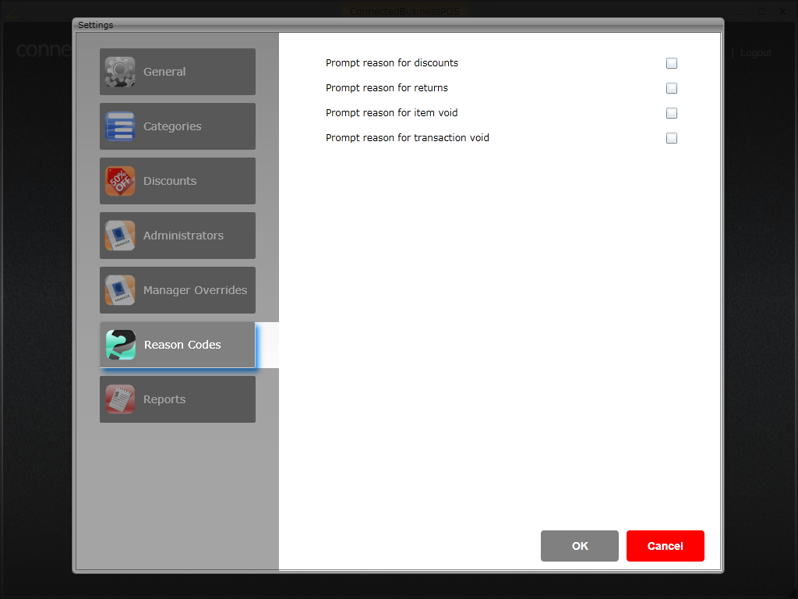Switch to Categories settings tab
Screen dimensions: 798x599
click(178, 126)
